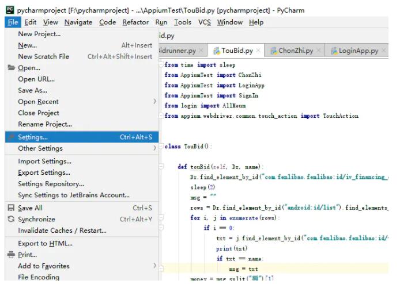Click the wrench icon beside Settings...

coord(11,137)
